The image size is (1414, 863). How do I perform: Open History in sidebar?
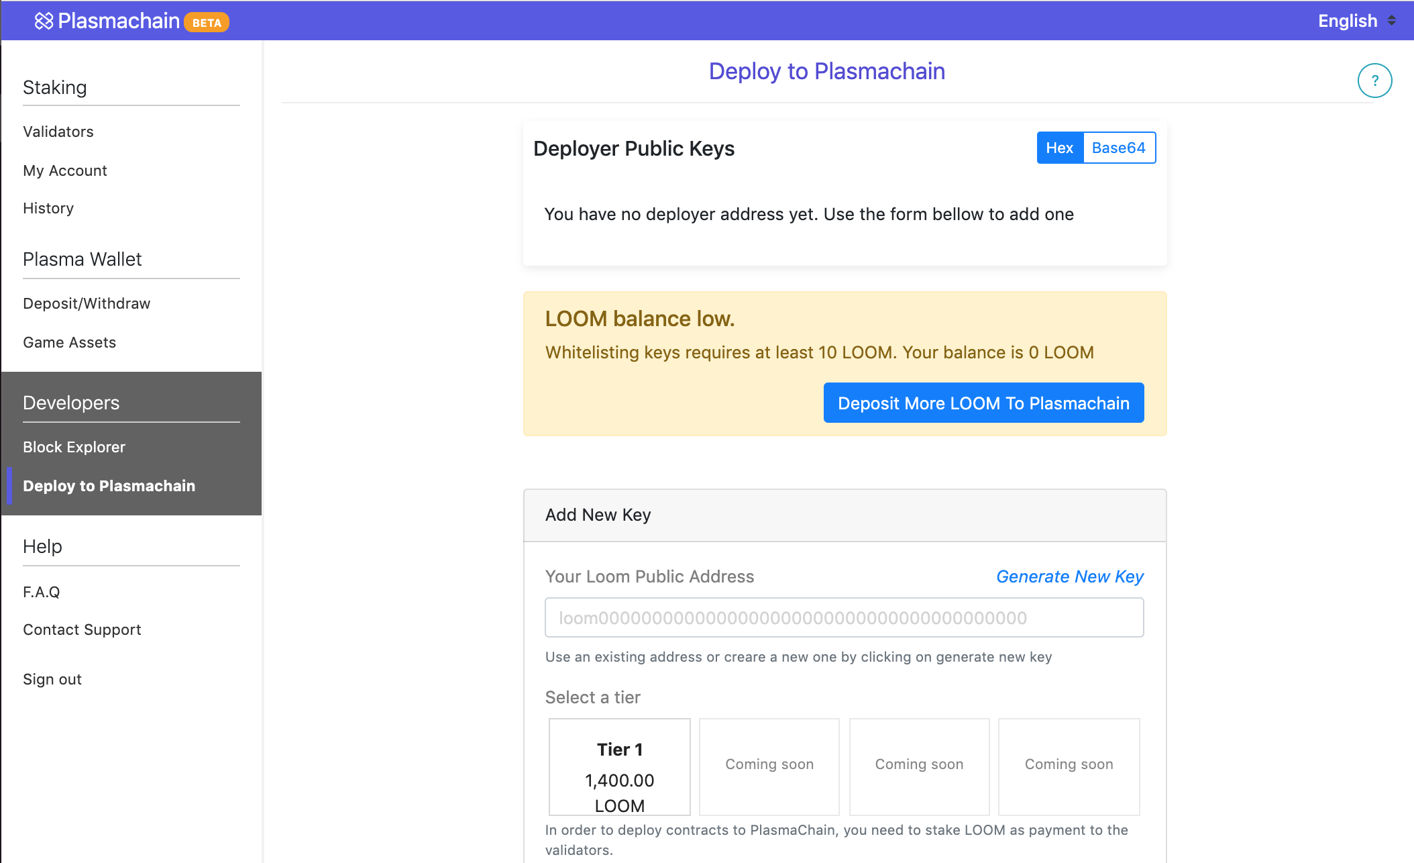pyautogui.click(x=48, y=208)
